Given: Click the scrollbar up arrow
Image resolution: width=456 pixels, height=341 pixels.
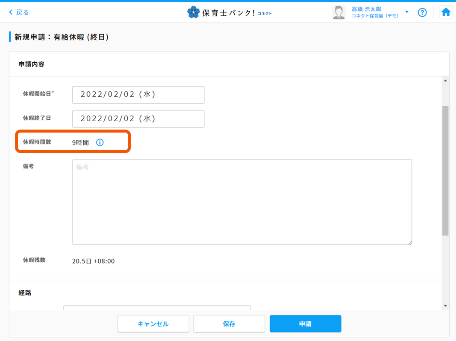Looking at the screenshot, I should click(445, 81).
